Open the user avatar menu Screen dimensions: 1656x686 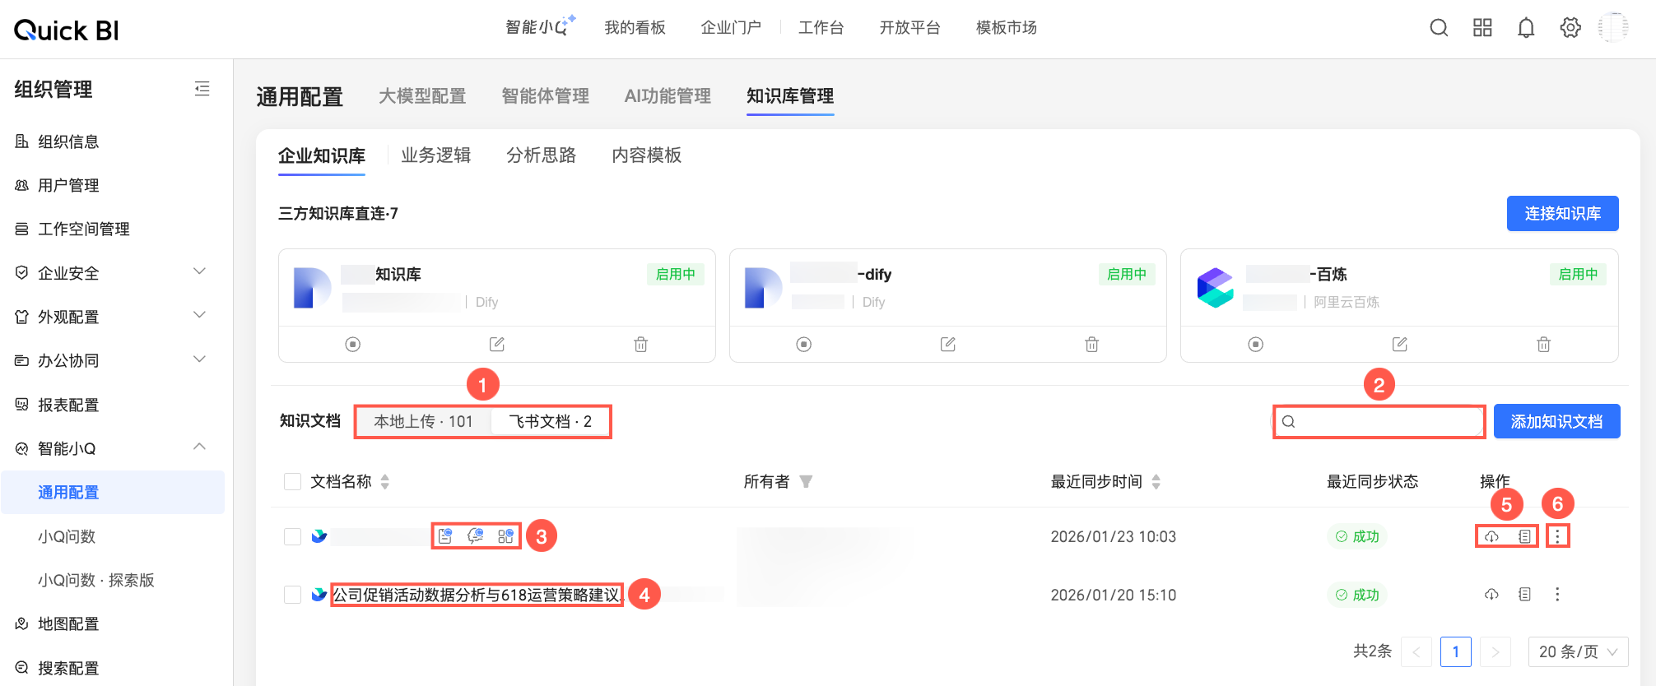1613,28
